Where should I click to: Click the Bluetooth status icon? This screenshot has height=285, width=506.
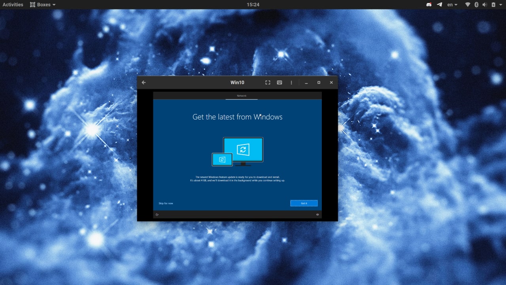click(476, 5)
